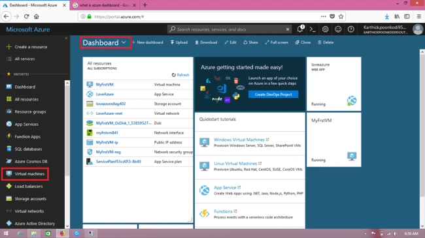
Task: Collapse the left sidebar with the chevron
Action: point(66,38)
